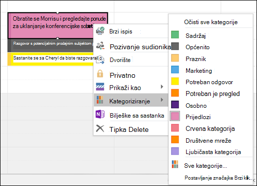This screenshot has height=186, width=257.
Task: Pick the lavender Ljubičasta kategorija swatch
Action: (175, 151)
